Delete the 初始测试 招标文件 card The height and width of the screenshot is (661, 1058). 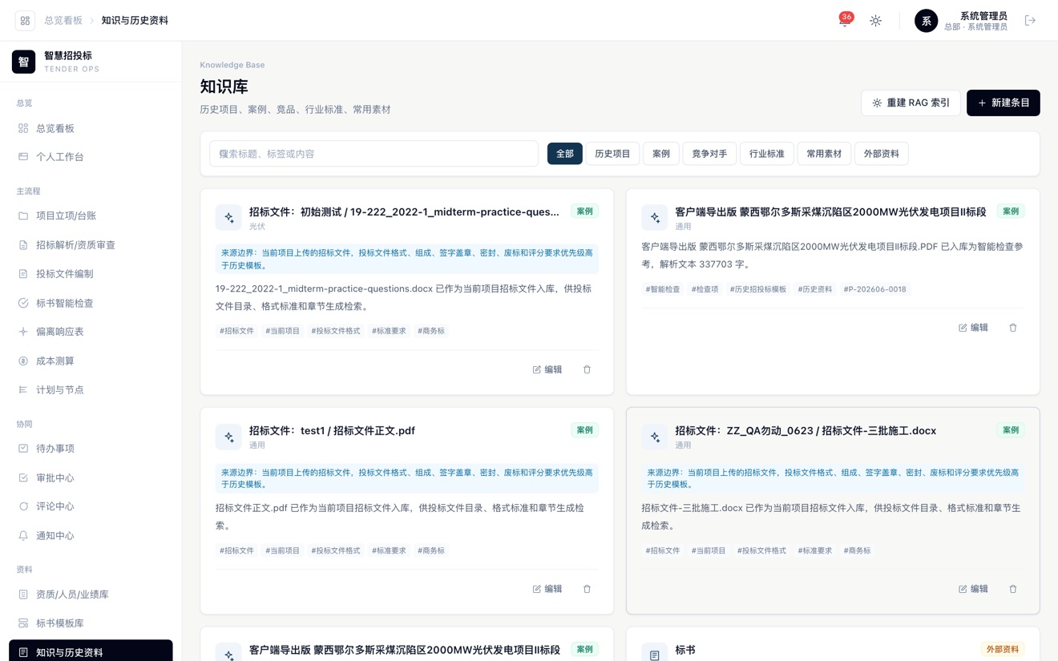pyautogui.click(x=587, y=369)
